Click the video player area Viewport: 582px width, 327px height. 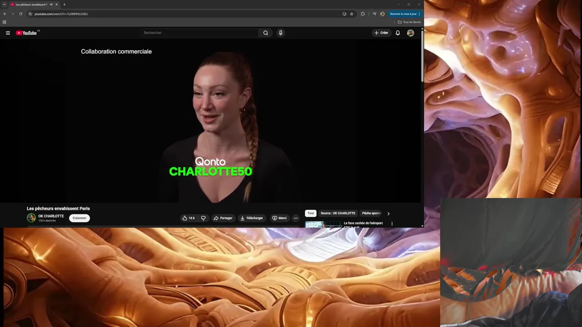pos(211,121)
